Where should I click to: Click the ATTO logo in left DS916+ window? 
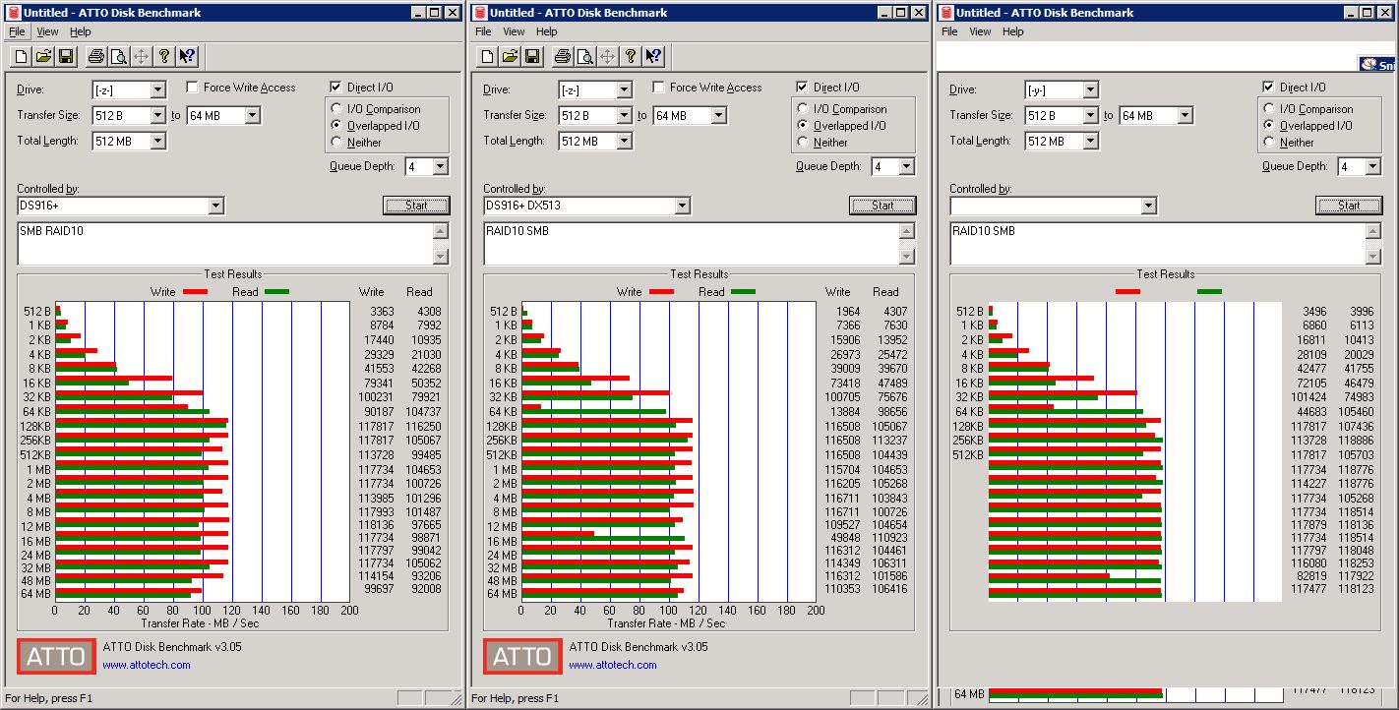[x=56, y=656]
